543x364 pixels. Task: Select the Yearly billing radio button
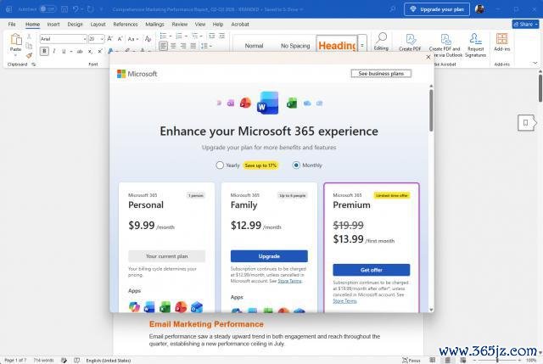click(x=220, y=165)
